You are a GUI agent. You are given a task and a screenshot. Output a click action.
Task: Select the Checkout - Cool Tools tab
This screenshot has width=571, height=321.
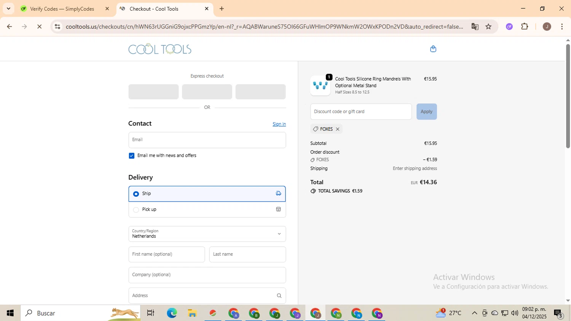154,9
